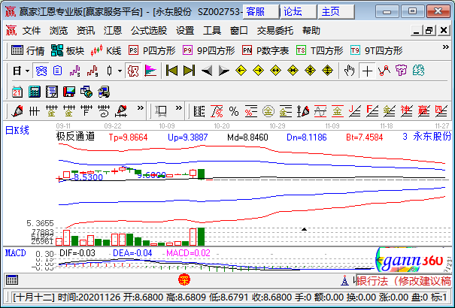Screen dimensions: 455x308
Task: Open the 板块 sector view
Action: coord(68,50)
